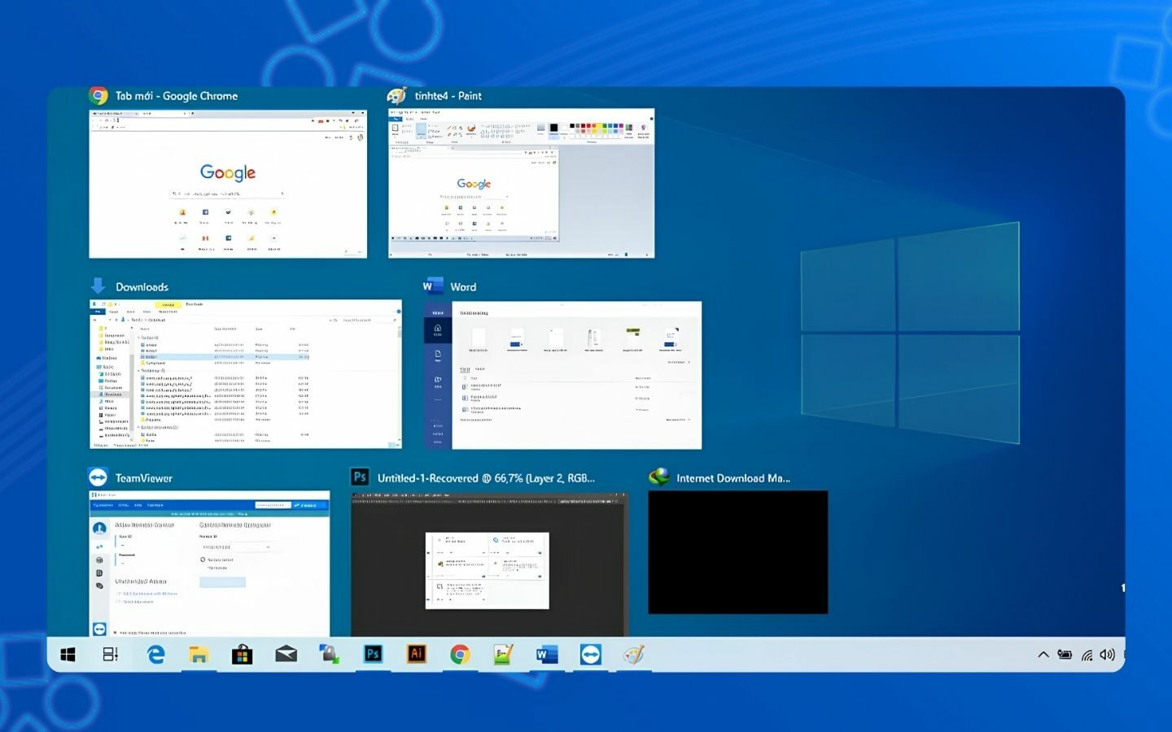
Task: Click the IDM globe icon beside its title
Action: point(658,477)
